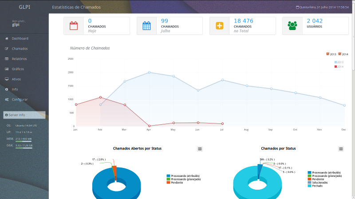Viewport: 355px width, 199px height.
Task: Open the Relatórios menu item
Action: tap(19, 59)
